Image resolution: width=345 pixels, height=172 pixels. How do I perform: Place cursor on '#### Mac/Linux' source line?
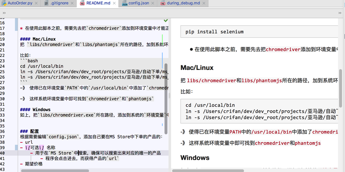(x=38, y=39)
